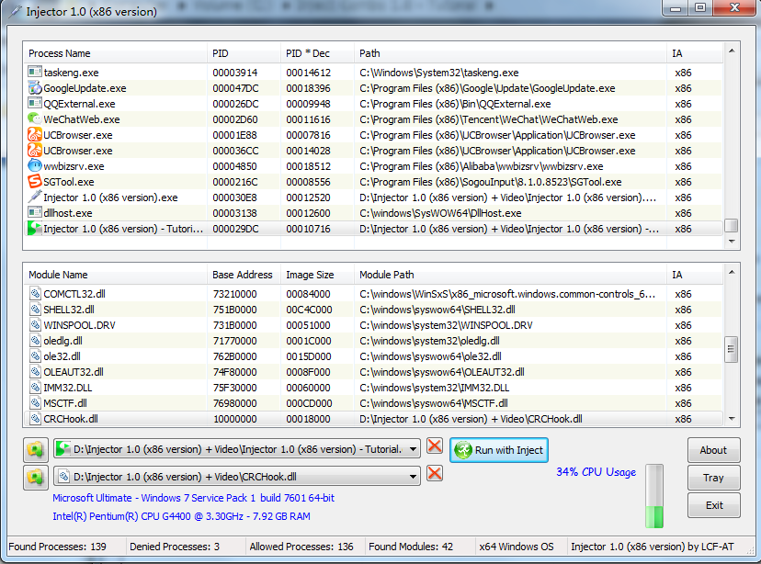Click the CRCHook.dll module icon

point(35,419)
